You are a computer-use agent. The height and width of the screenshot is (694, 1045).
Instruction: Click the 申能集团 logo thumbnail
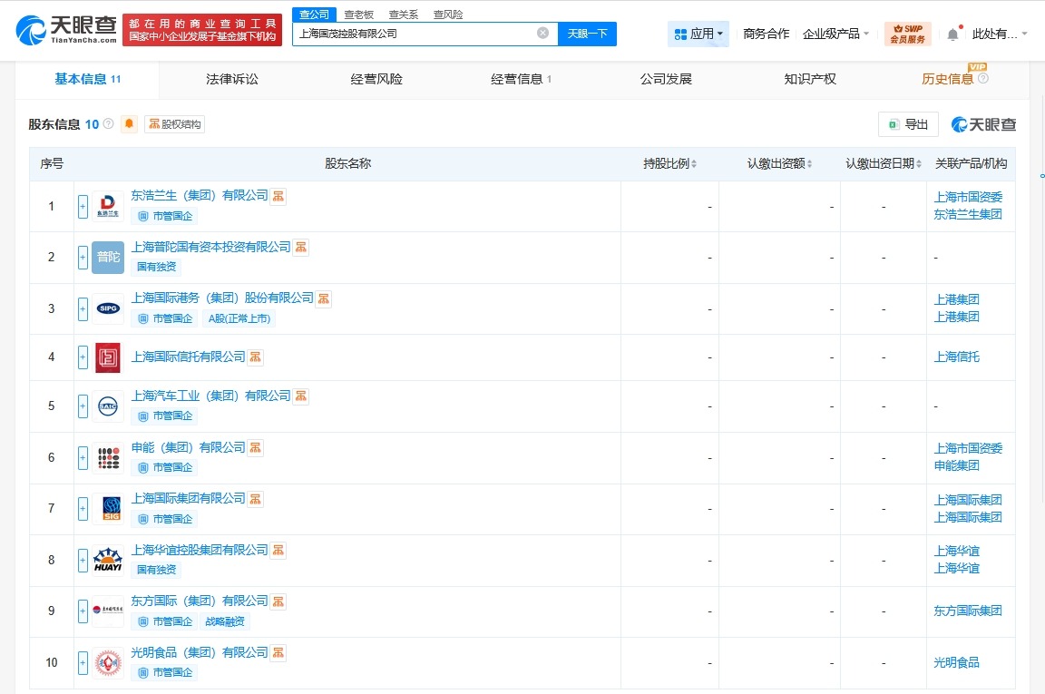pyautogui.click(x=108, y=457)
